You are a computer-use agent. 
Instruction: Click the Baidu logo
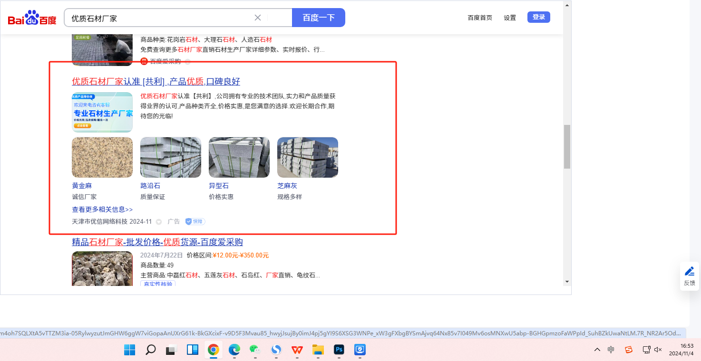(x=32, y=18)
